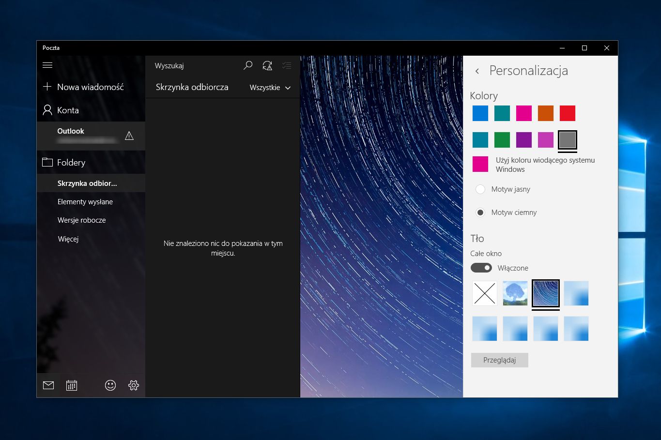Toggle the Całe okno background switch
Screen dimensions: 661x440
(x=481, y=268)
